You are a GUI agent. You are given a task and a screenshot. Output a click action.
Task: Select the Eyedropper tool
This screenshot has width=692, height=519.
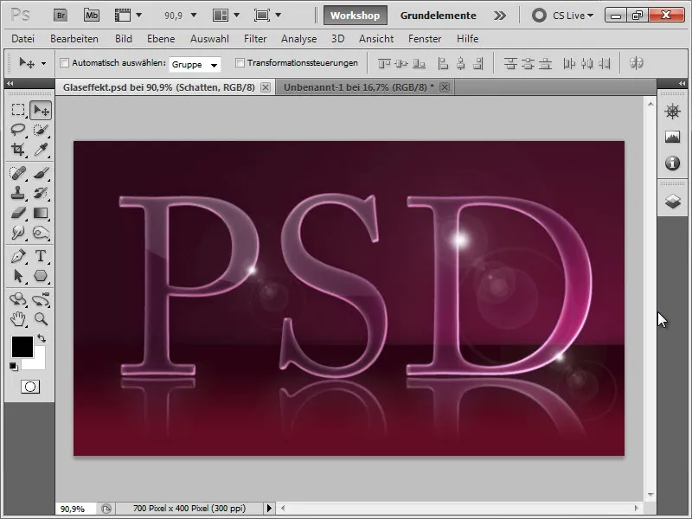tap(41, 150)
